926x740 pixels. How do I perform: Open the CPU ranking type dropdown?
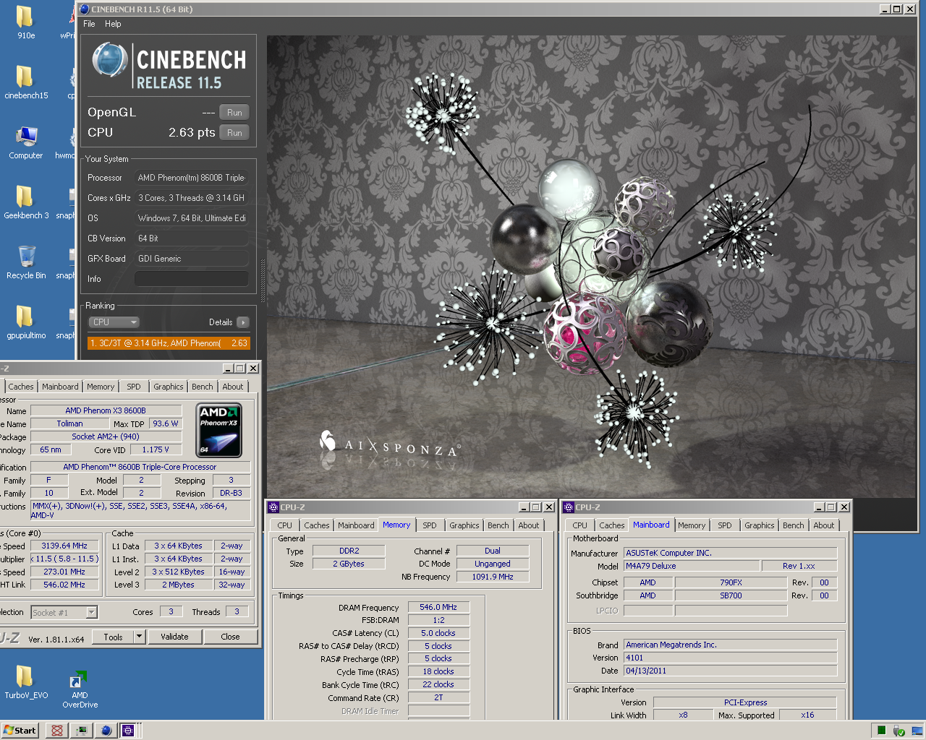point(114,322)
